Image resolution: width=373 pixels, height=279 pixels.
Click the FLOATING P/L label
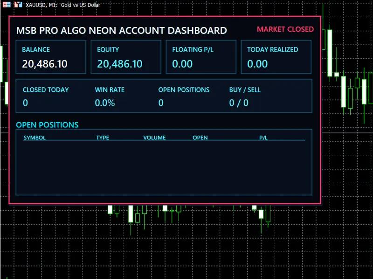(193, 50)
